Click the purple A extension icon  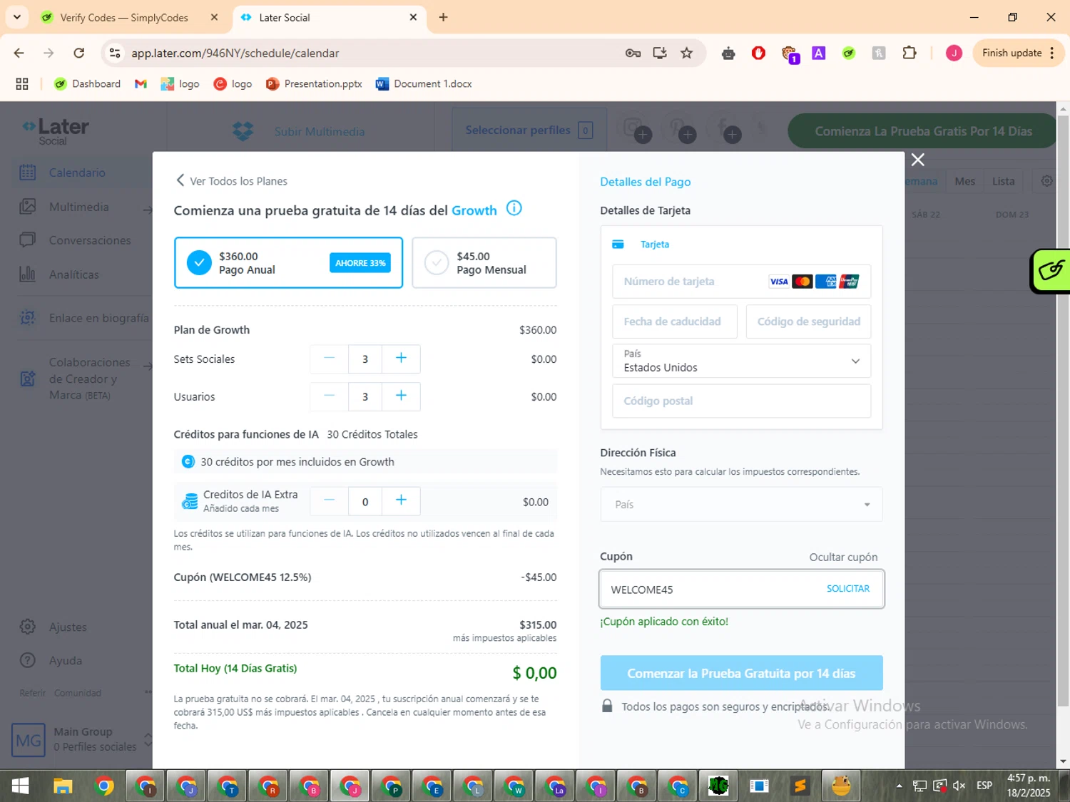(819, 53)
